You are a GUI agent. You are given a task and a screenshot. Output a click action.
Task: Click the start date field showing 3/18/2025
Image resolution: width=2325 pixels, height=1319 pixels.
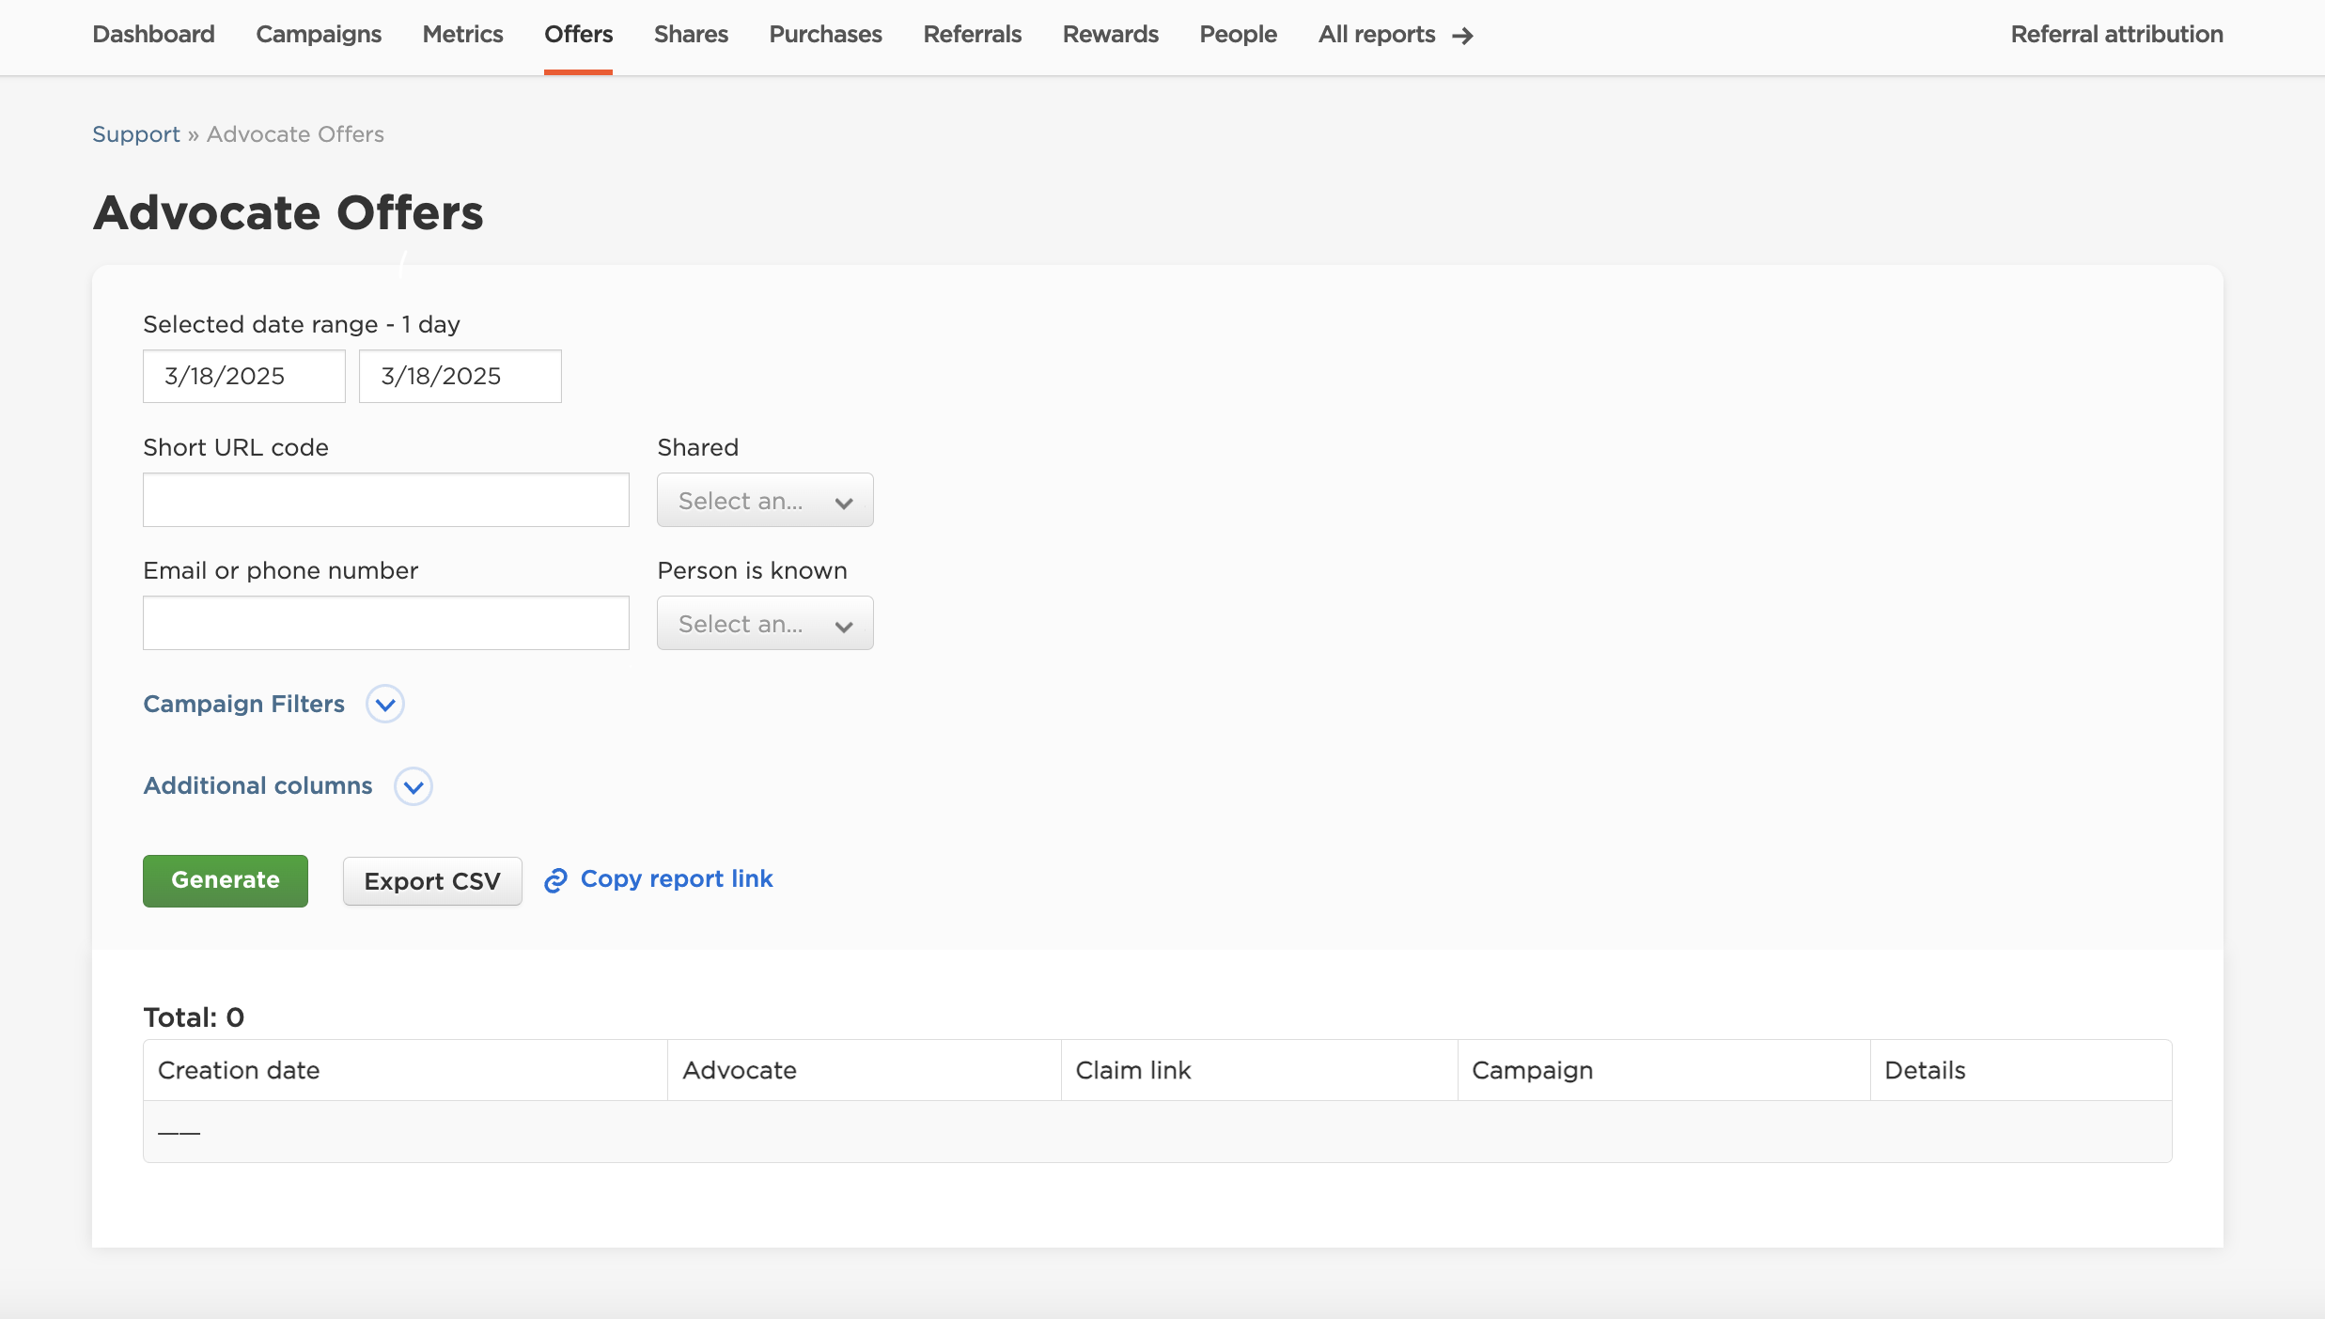[x=243, y=376]
